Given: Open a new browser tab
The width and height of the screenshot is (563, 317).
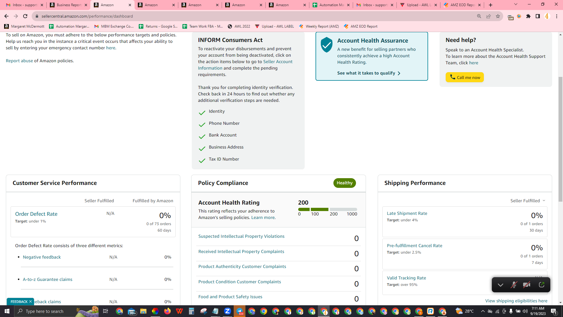Looking at the screenshot, I should tap(491, 5).
